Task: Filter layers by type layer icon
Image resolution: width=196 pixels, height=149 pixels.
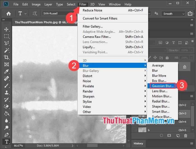Action: pos(174,43)
